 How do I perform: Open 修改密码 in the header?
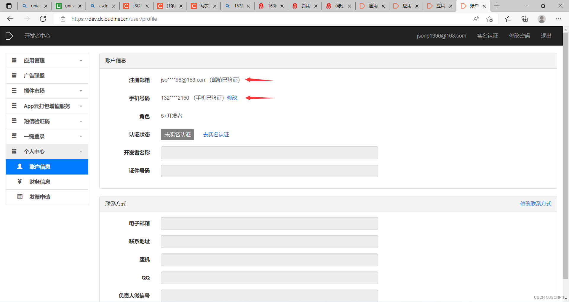[519, 36]
